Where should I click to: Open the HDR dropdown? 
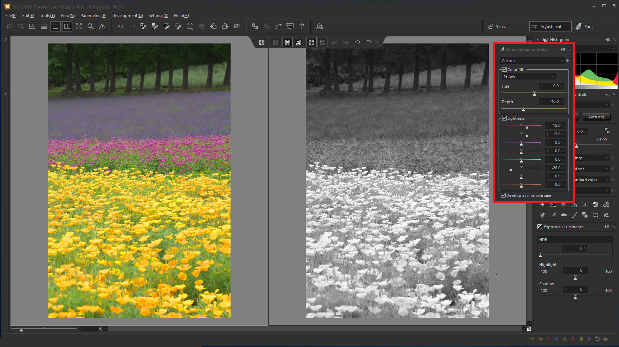(x=575, y=240)
